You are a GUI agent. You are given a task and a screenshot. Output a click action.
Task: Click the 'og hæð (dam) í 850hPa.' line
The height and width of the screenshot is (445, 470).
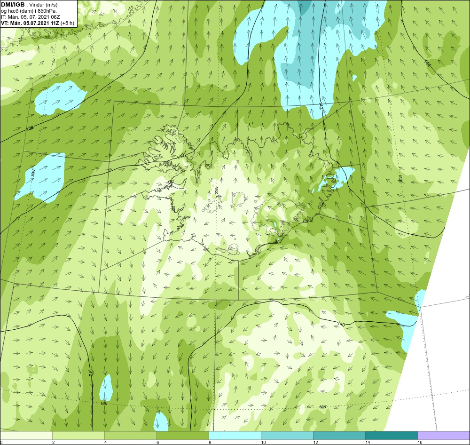[29, 11]
